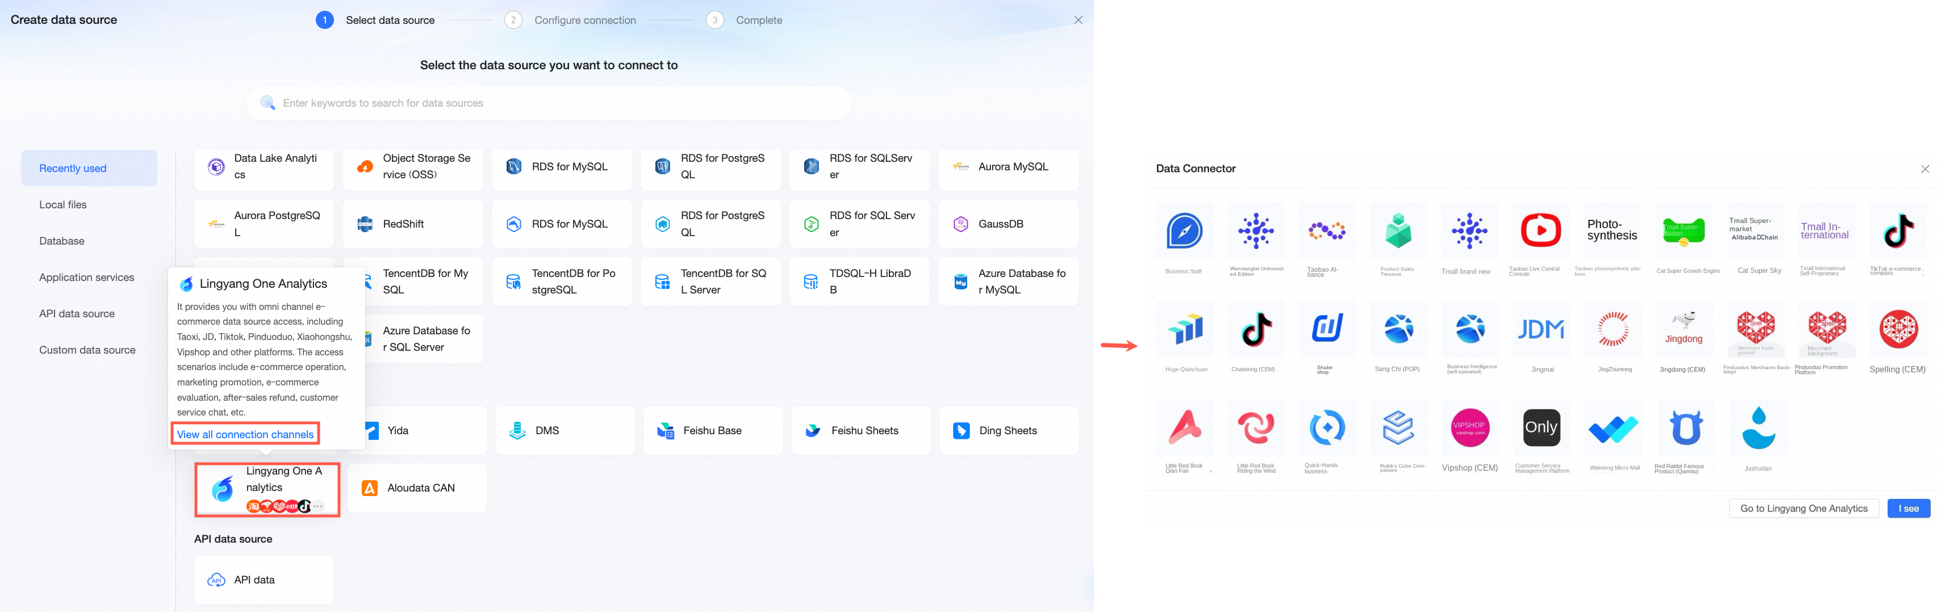Open the Spelling (CEM) connector icon
This screenshot has height=613, width=1940.
(x=1899, y=329)
